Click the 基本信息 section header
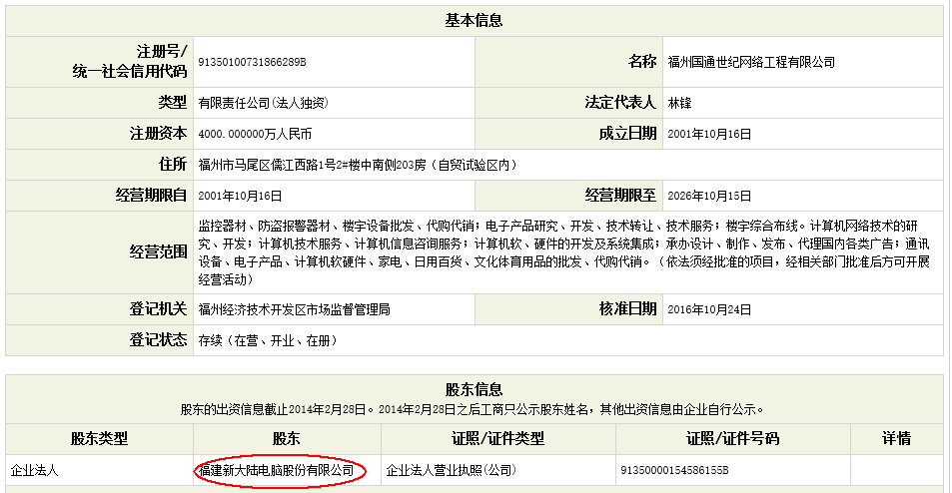 click(474, 20)
